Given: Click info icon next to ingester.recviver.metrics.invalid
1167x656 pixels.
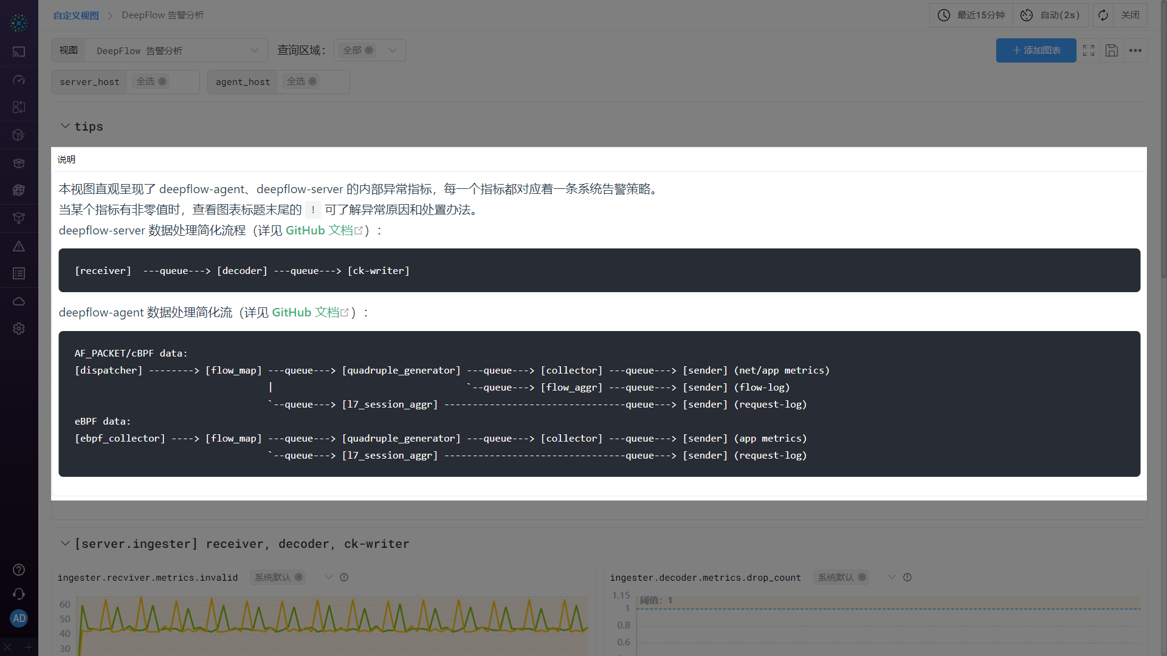Looking at the screenshot, I should (344, 578).
